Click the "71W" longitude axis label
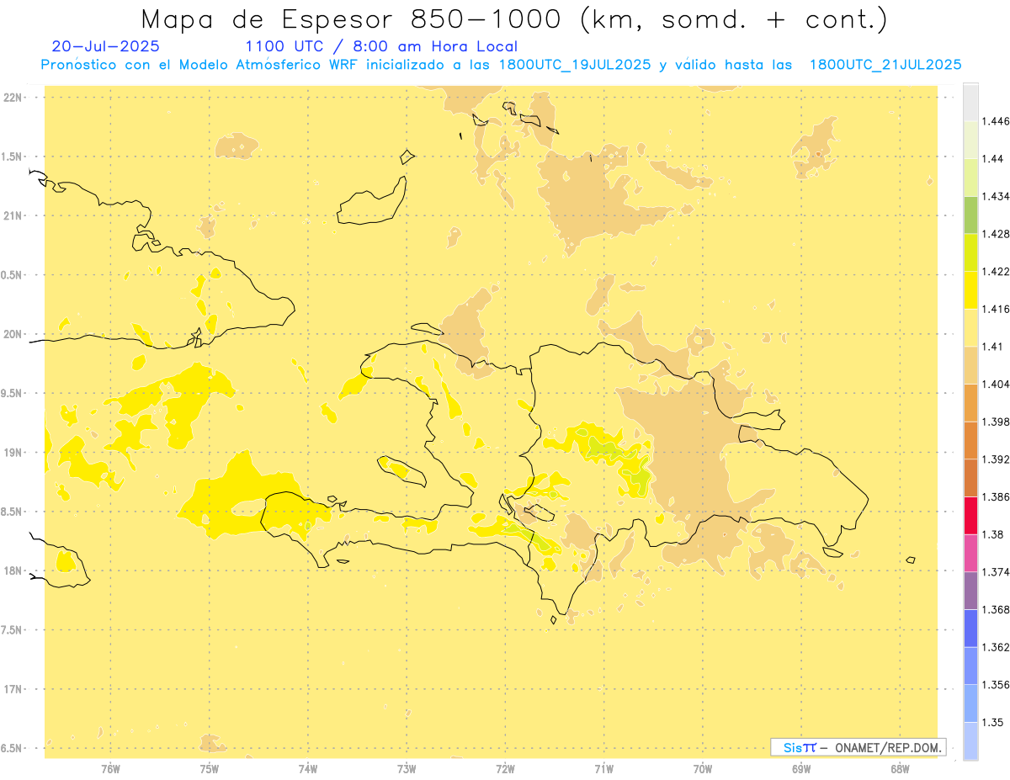This screenshot has width=1010, height=780. (603, 768)
